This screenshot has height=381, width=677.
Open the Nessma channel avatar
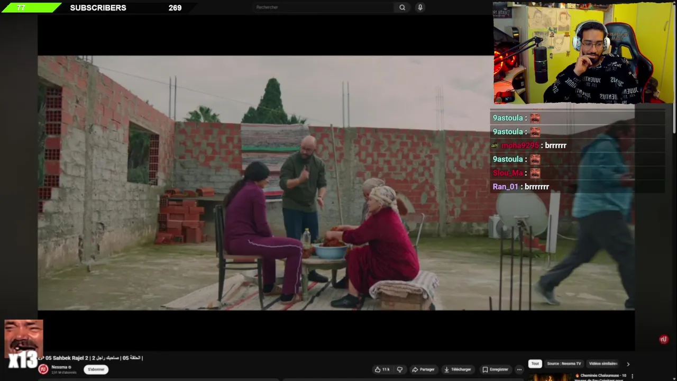pyautogui.click(x=43, y=369)
